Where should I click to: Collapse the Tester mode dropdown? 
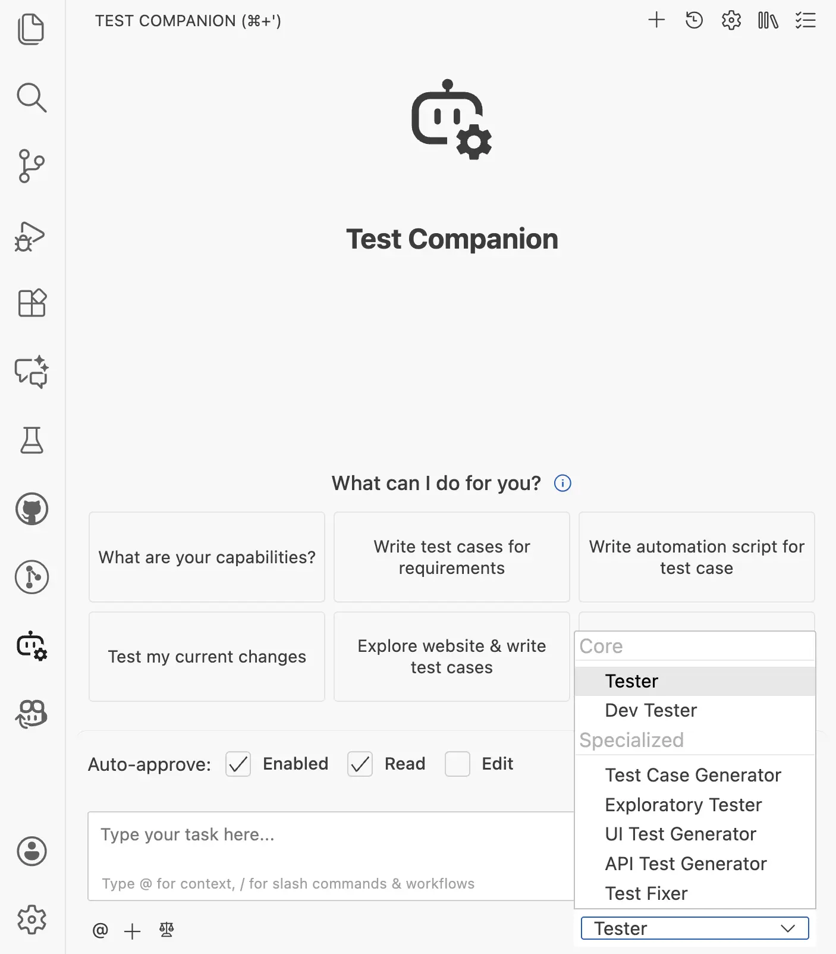click(x=694, y=928)
